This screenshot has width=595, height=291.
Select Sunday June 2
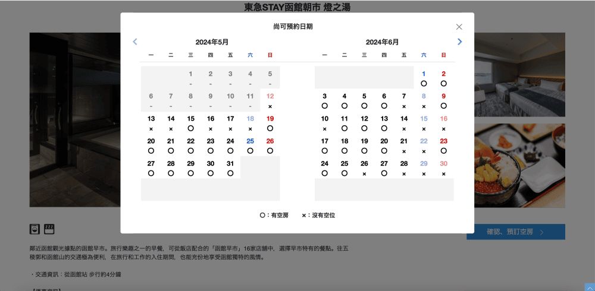click(444, 78)
